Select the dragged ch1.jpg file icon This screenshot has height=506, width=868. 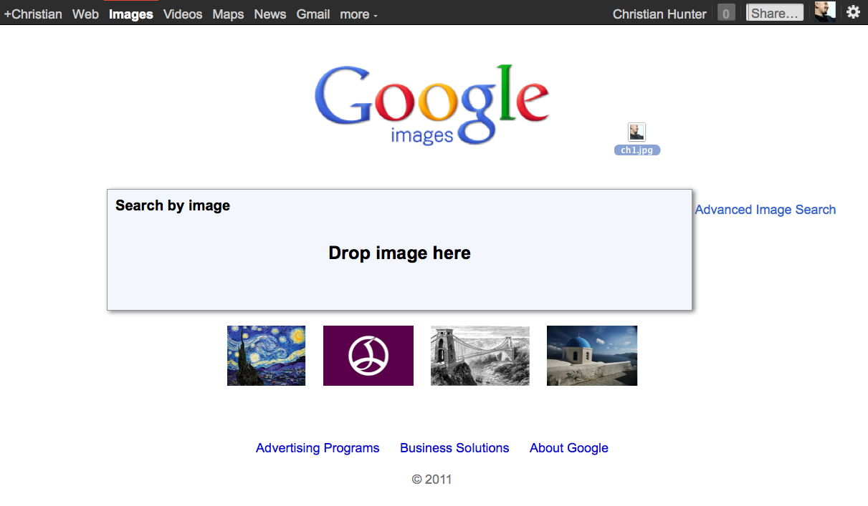point(636,132)
